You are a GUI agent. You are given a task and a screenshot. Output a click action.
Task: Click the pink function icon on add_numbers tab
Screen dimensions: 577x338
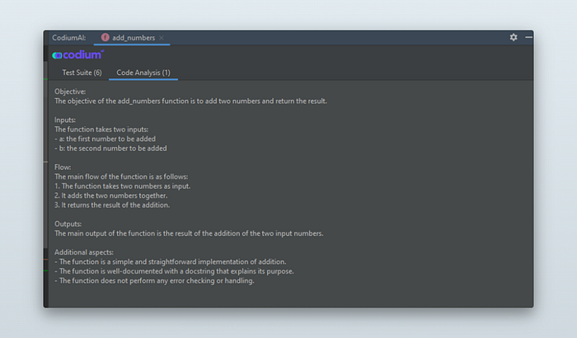pyautogui.click(x=106, y=37)
